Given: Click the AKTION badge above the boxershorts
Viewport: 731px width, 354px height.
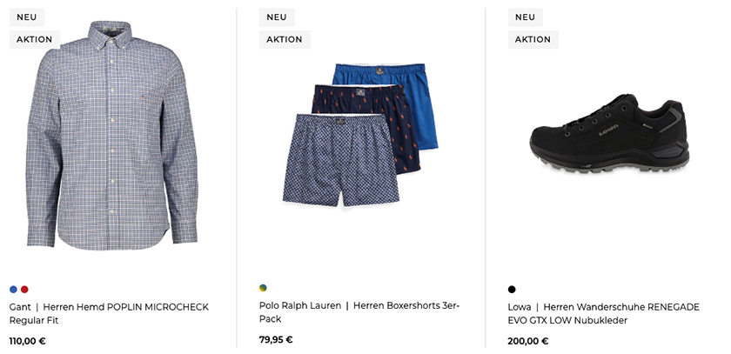Looking at the screenshot, I should (285, 40).
